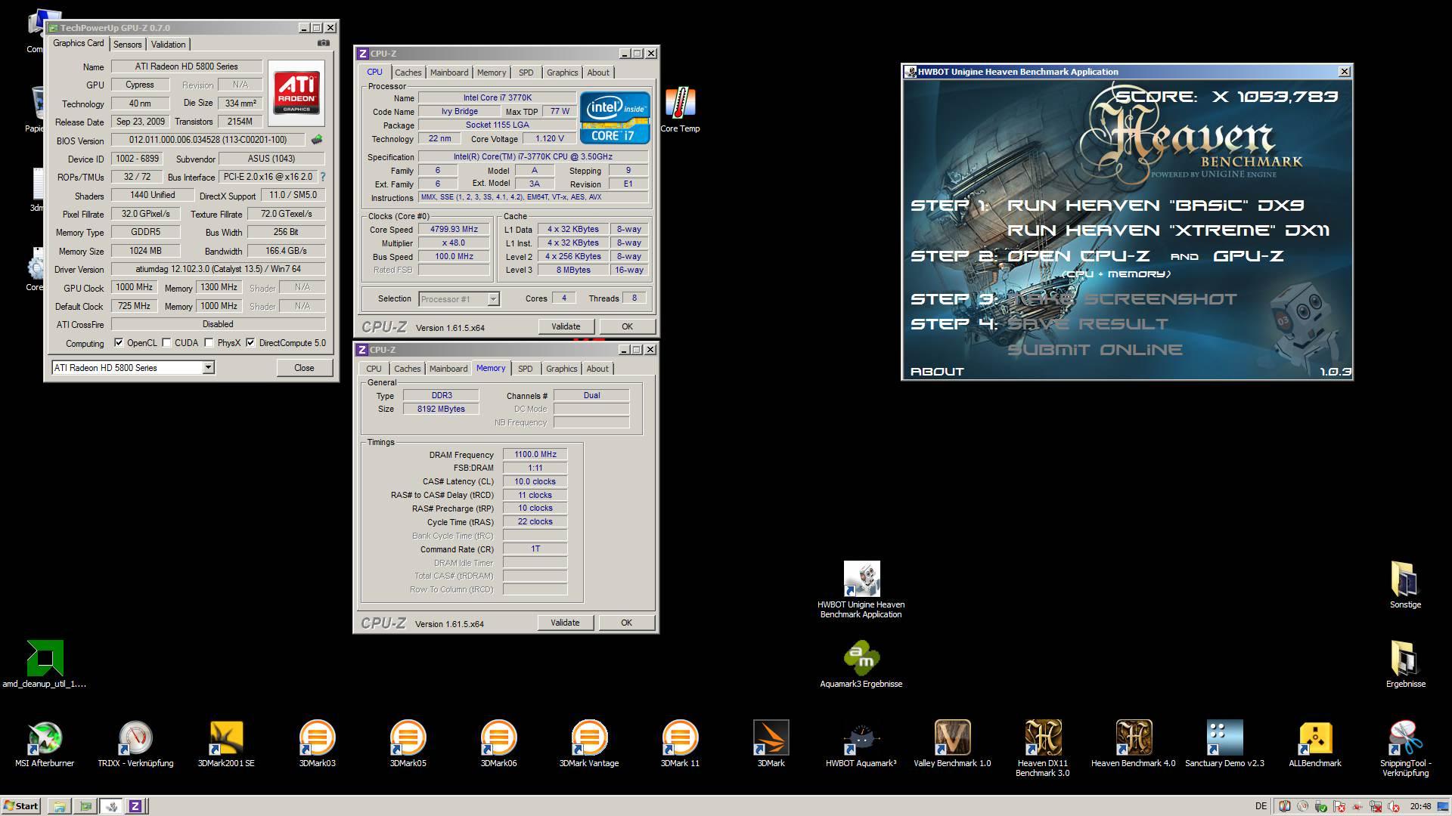Click Validate in lower CPU-Z window
Image resolution: width=1452 pixels, height=816 pixels.
tap(565, 623)
